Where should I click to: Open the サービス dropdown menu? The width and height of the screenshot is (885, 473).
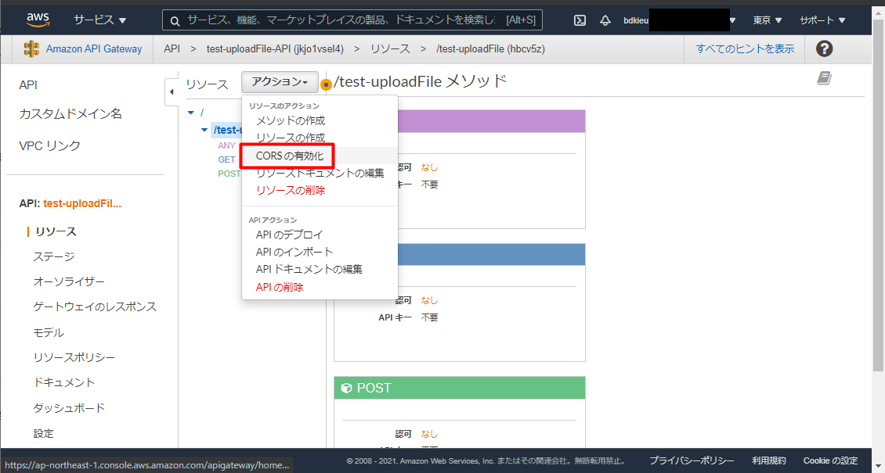pyautogui.click(x=100, y=21)
